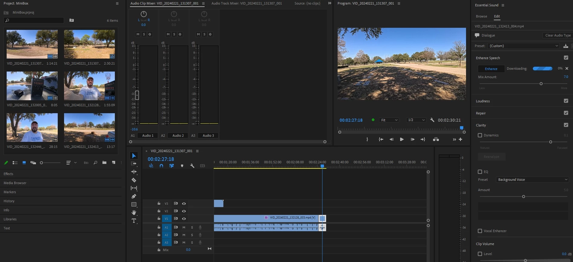
Task: Mute track A1 in the timeline
Action: click(184, 227)
